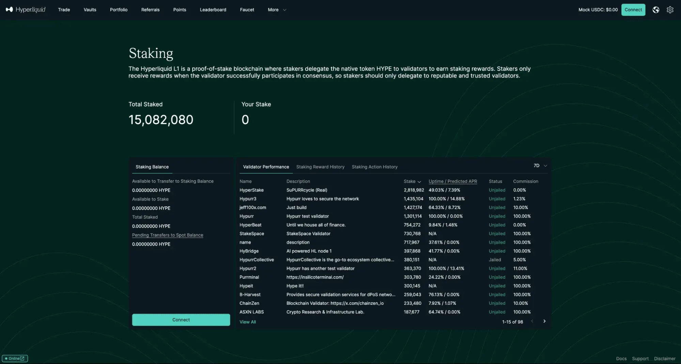Open the Support link
This screenshot has height=364, width=681.
point(640,359)
